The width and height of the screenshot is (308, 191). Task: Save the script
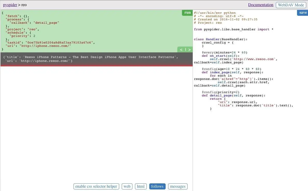point(303,13)
